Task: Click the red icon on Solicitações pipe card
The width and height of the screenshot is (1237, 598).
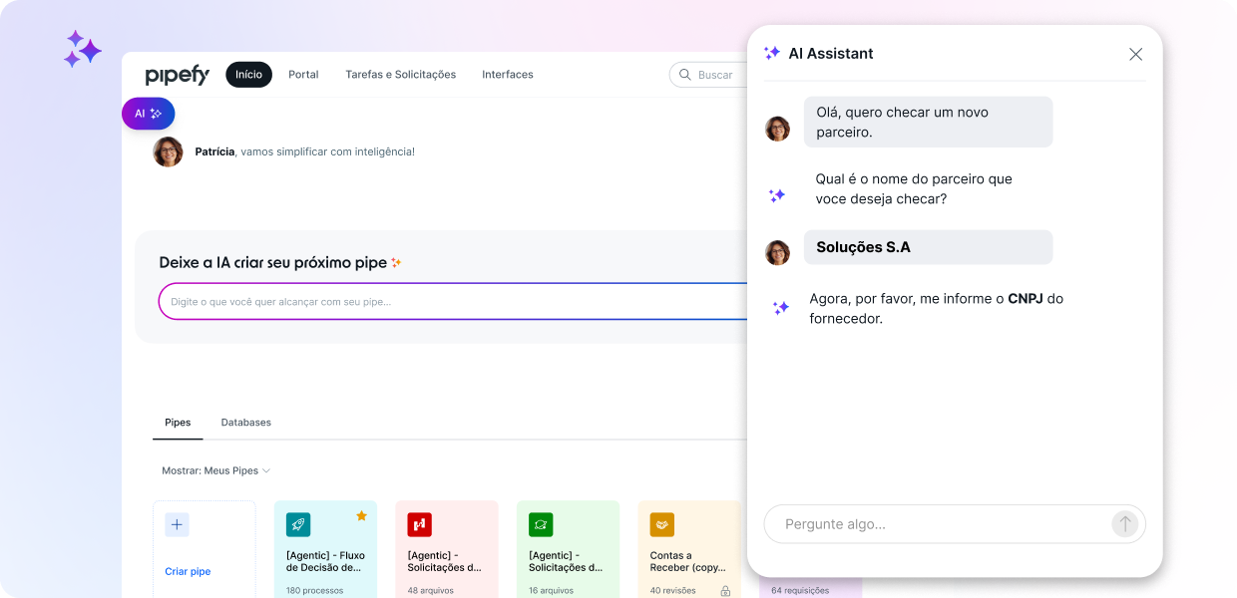Action: [x=419, y=525]
